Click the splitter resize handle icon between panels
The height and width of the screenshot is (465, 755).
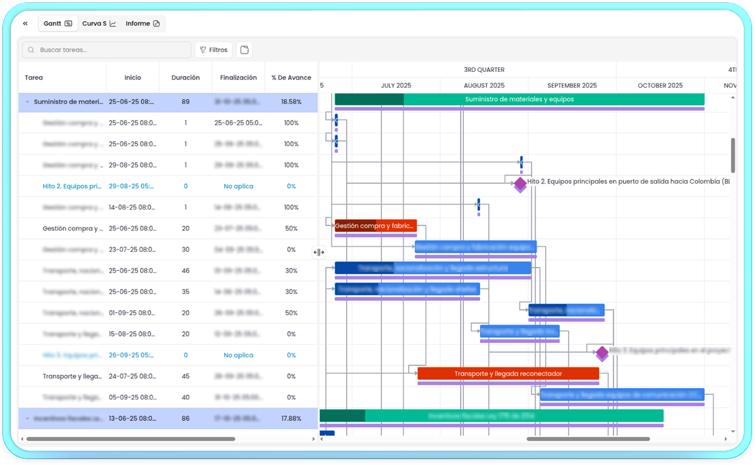click(319, 252)
